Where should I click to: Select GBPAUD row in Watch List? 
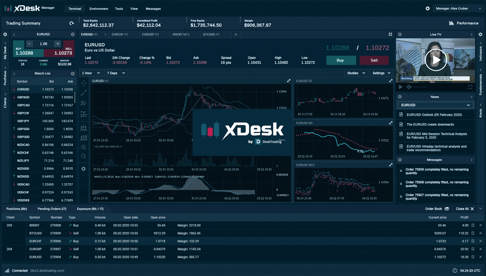[x=43, y=97]
